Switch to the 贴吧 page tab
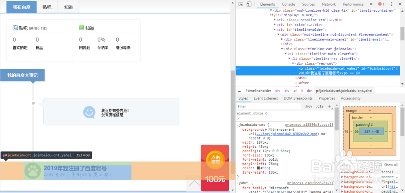 pos(47,7)
